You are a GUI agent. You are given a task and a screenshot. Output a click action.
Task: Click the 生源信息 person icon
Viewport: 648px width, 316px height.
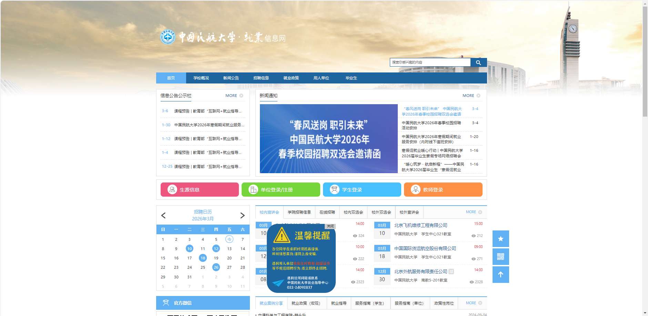click(172, 189)
